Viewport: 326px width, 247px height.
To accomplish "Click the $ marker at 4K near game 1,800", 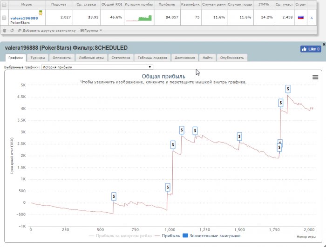I will pos(281,103).
